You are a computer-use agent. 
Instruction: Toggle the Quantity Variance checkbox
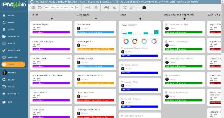(x=122, y=99)
